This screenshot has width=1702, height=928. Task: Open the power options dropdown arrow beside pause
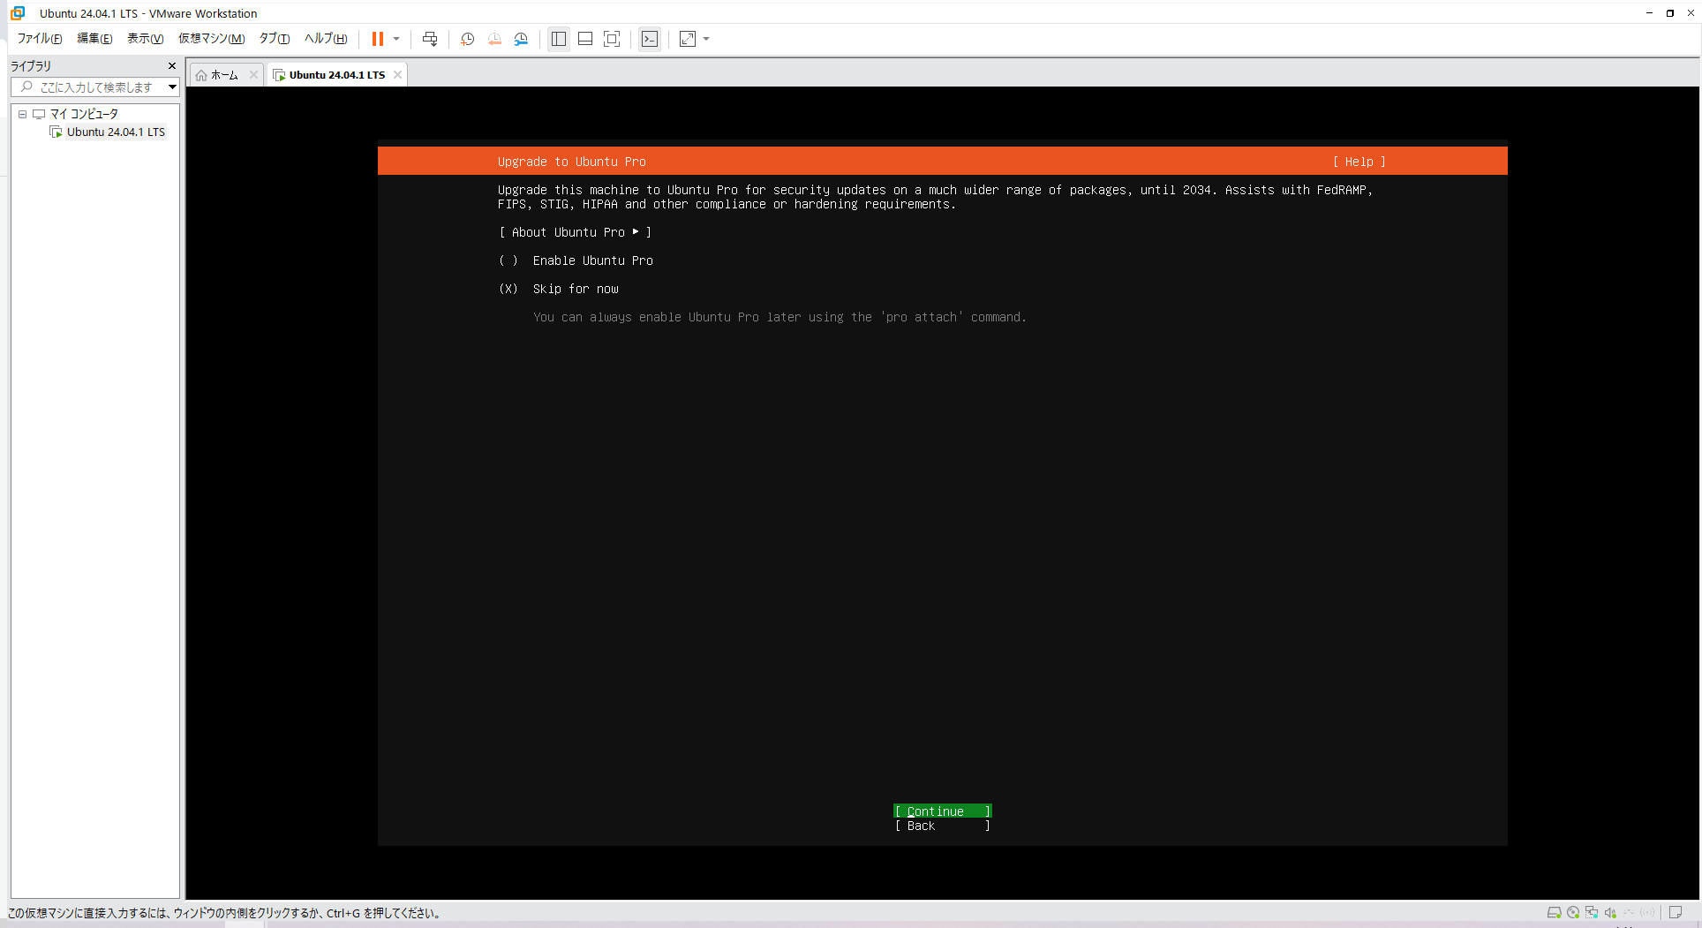396,39
